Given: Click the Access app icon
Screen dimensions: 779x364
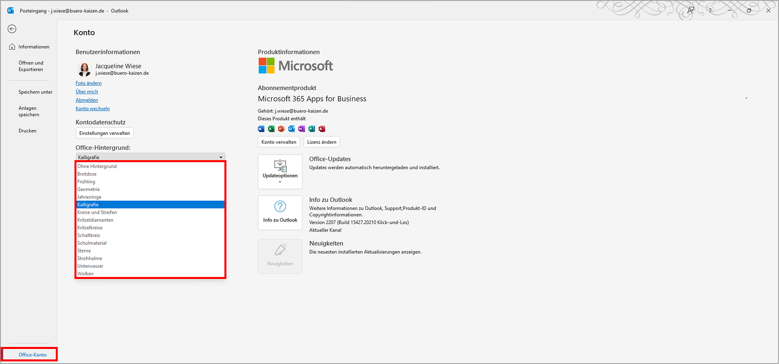Looking at the screenshot, I should 321,129.
